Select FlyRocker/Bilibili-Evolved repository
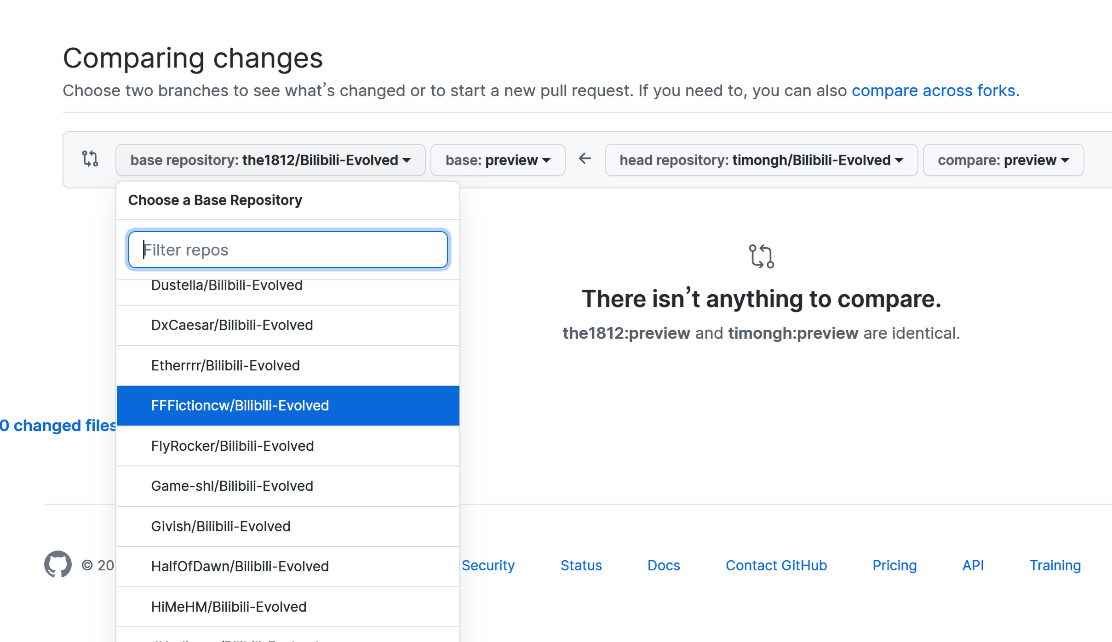Viewport: 1112px width, 642px height. click(288, 446)
